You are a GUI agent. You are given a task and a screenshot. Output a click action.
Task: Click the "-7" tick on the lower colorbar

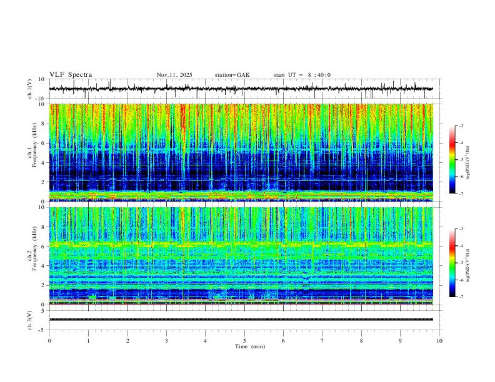(x=461, y=297)
